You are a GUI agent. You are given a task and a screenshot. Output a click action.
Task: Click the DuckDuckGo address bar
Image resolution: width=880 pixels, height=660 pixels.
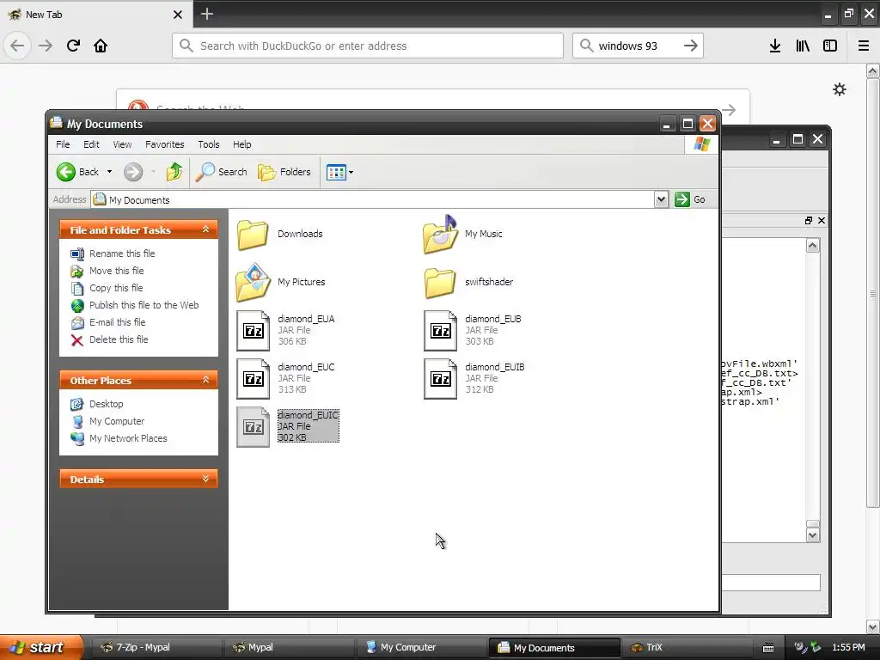pyautogui.click(x=368, y=46)
